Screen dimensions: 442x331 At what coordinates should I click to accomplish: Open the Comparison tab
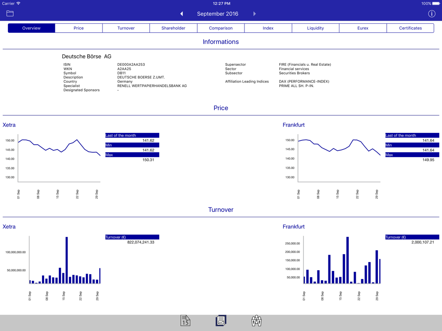(x=221, y=28)
